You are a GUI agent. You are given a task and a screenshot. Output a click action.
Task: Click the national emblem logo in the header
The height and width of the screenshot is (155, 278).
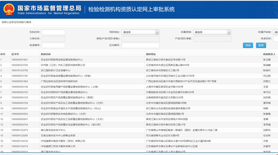9,9
